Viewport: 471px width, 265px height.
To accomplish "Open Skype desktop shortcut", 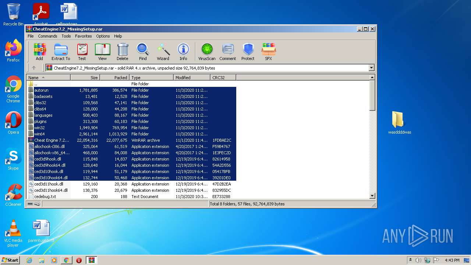I will tap(13, 159).
